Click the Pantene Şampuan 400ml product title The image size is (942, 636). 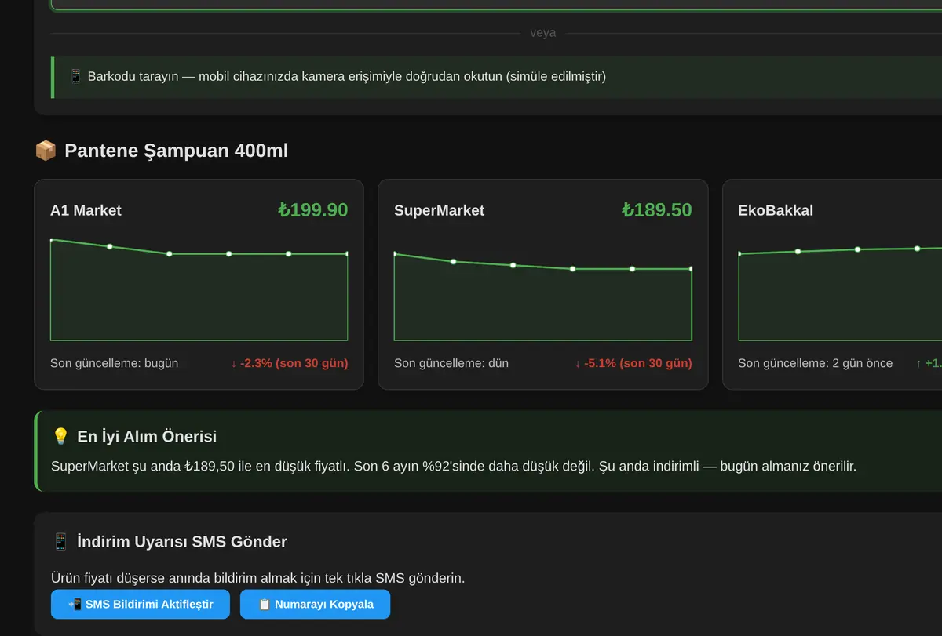point(176,151)
